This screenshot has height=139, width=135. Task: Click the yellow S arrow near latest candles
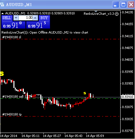point(85,93)
